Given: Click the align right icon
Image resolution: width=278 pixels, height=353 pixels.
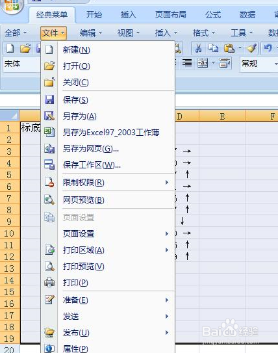Looking at the screenshot, I should point(187,63).
